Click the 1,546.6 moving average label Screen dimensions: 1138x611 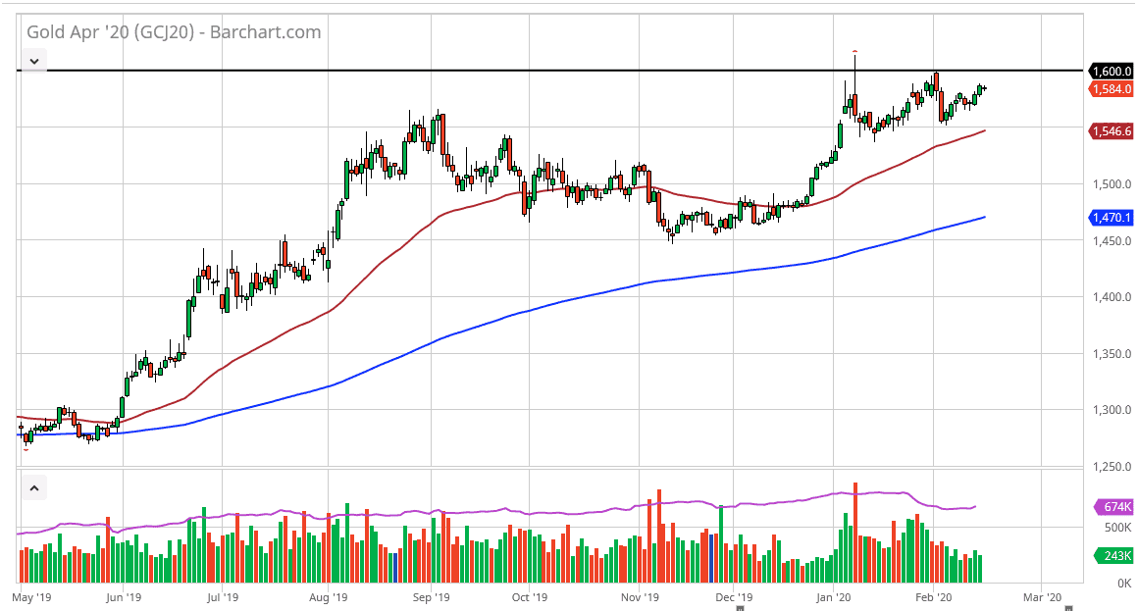[1112, 131]
